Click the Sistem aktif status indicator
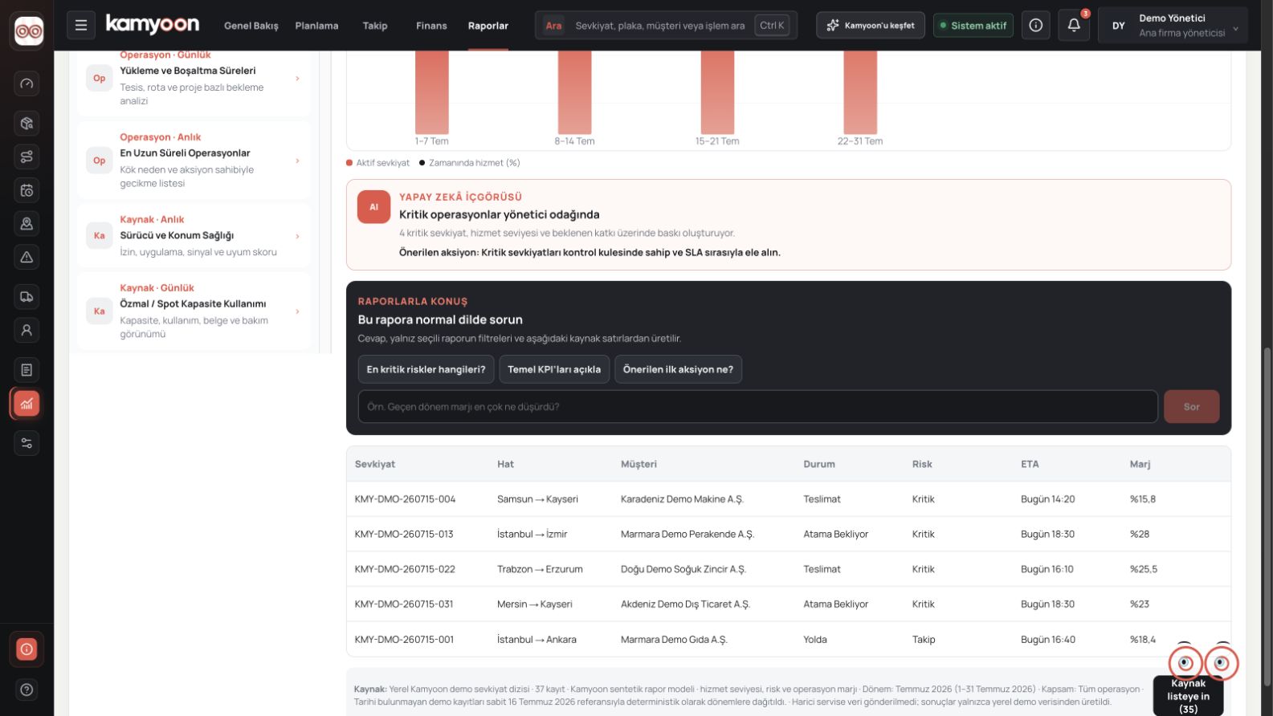1273x716 pixels. click(973, 26)
